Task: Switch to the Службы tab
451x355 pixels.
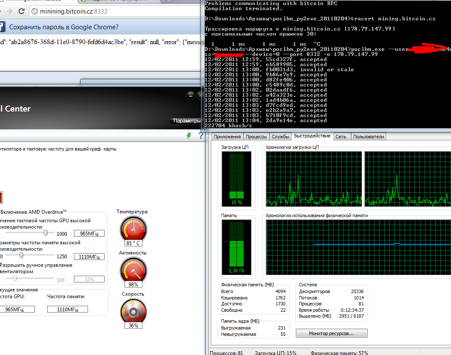Action: (x=281, y=137)
